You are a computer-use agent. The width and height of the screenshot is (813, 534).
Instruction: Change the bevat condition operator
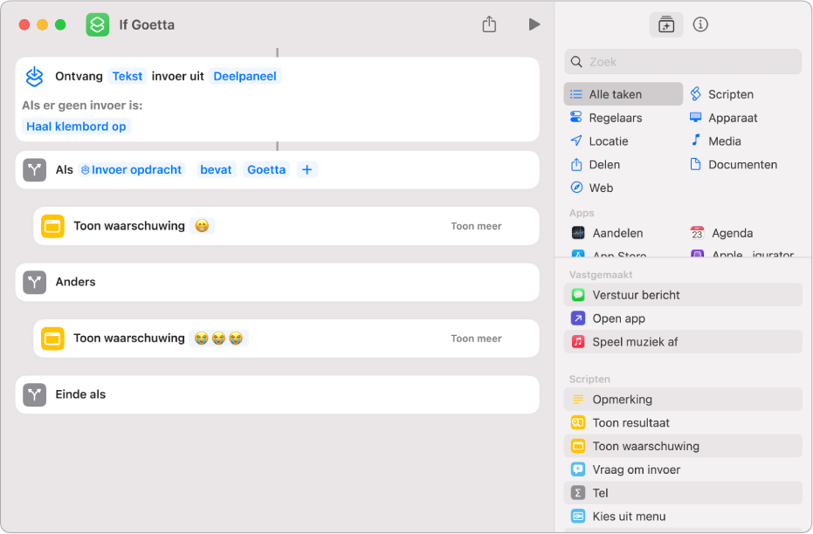point(216,170)
